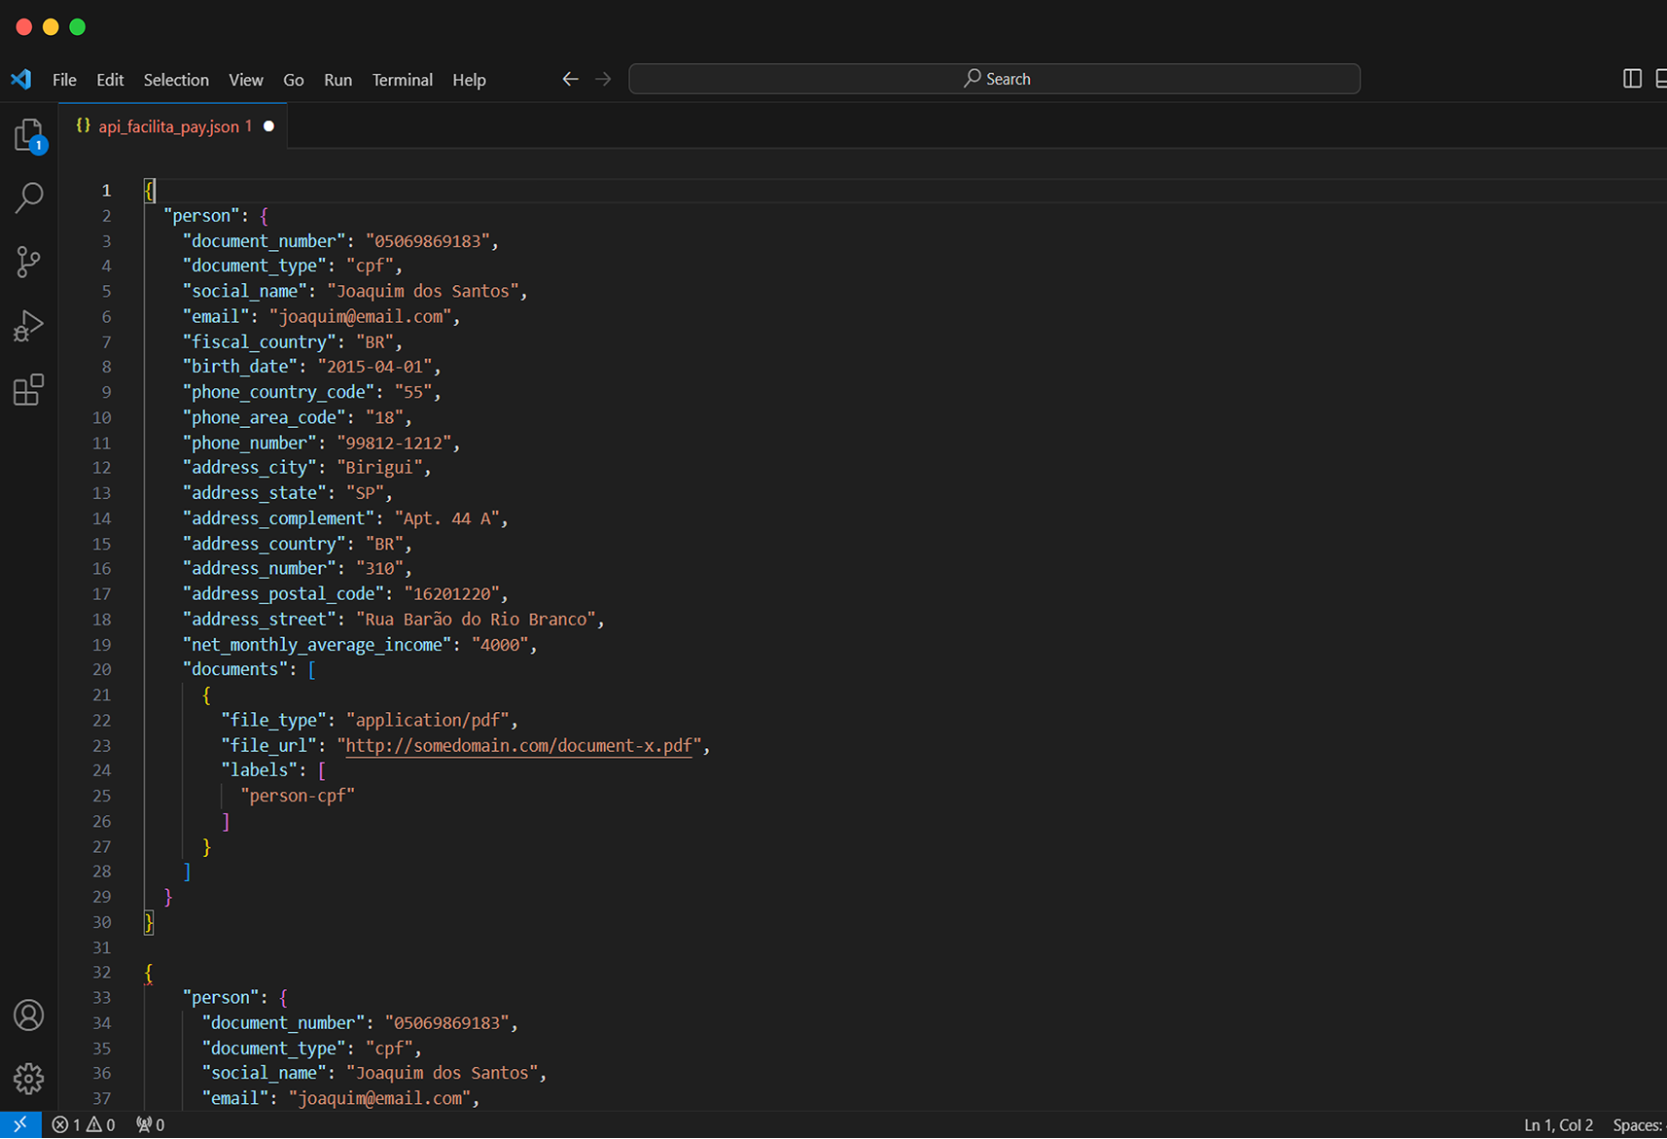Open the Manage gear settings icon
Viewport: 1667px width, 1139px height.
pos(28,1078)
